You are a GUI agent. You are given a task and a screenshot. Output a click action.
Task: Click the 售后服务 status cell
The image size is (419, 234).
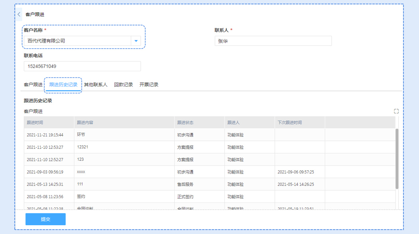(185, 184)
